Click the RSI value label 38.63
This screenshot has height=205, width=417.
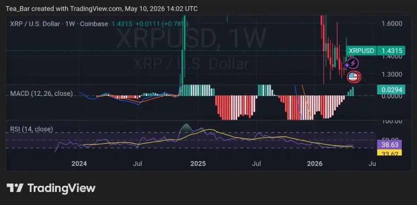tap(390, 145)
